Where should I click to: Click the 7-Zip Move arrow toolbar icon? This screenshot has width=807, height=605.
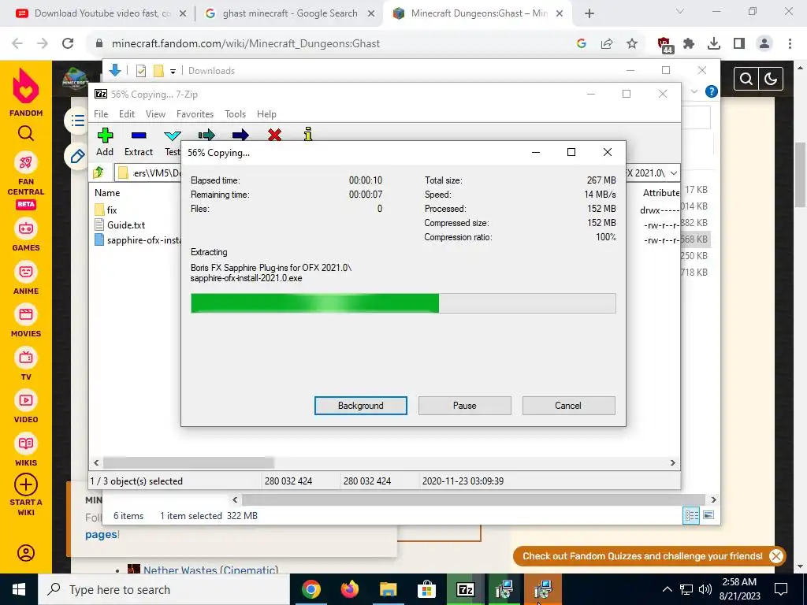(x=240, y=135)
